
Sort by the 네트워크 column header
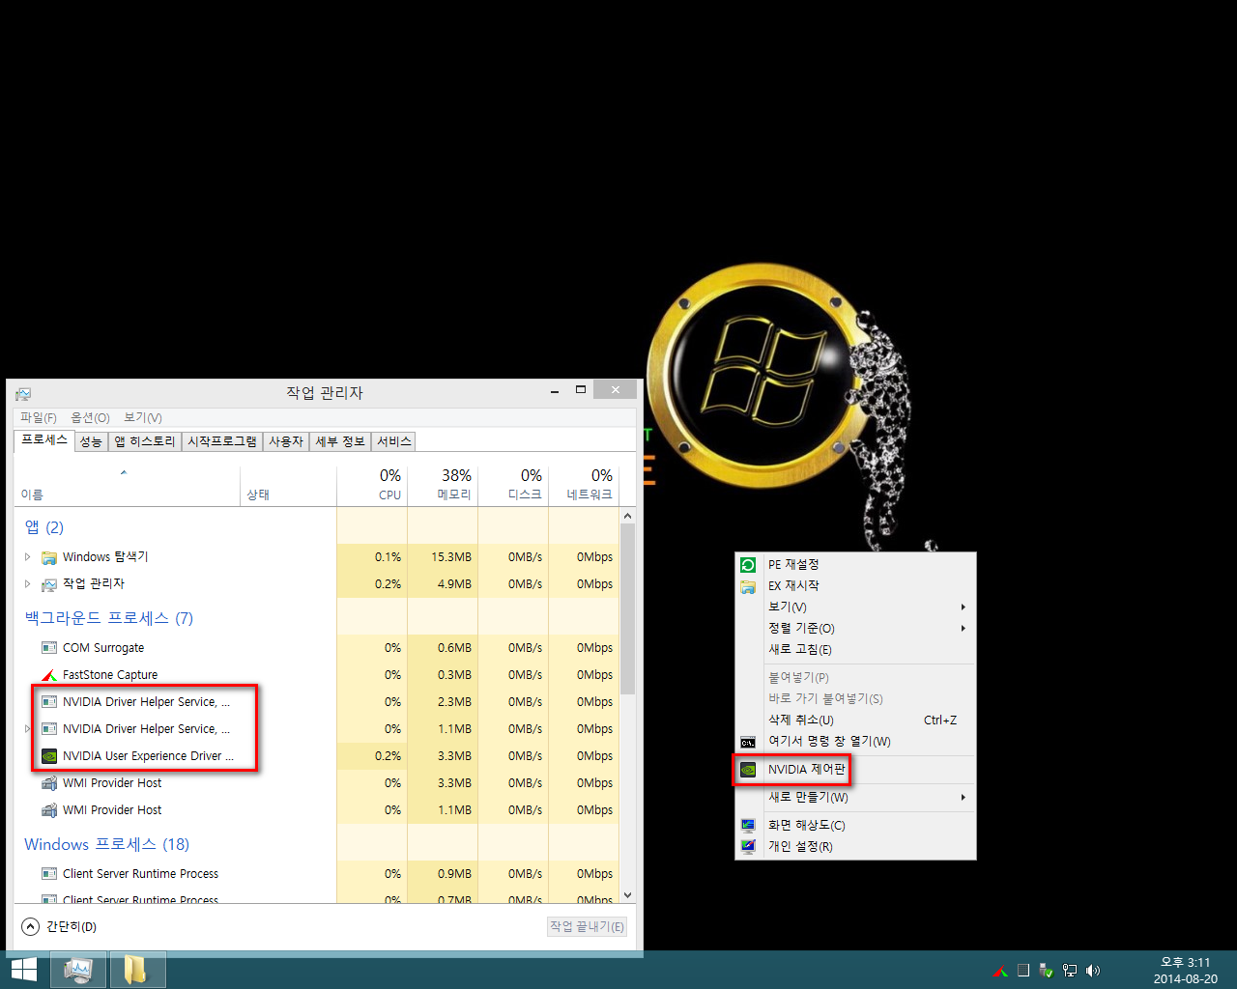click(584, 486)
